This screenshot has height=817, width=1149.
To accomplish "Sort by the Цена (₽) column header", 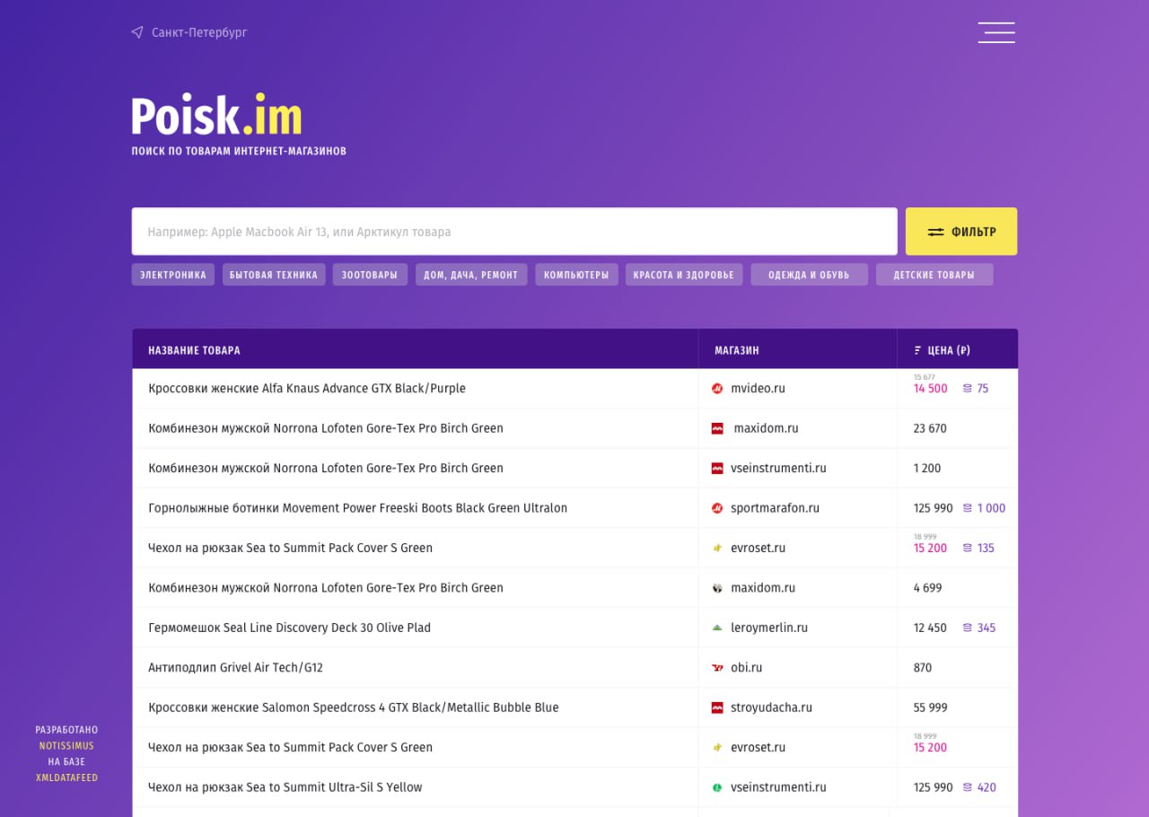I will pos(949,350).
